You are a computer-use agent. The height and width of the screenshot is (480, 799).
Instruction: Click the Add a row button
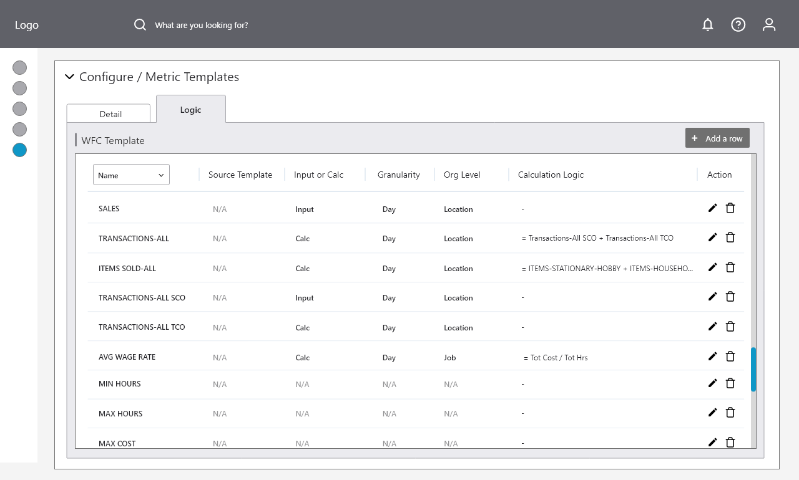(717, 138)
